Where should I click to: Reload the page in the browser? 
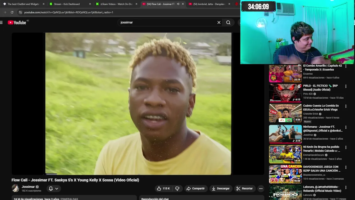pyautogui.click(x=12, y=12)
